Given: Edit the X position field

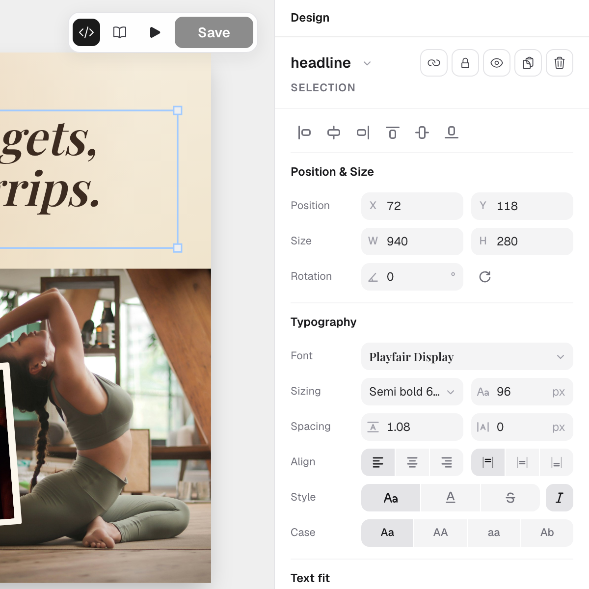Looking at the screenshot, I should 412,206.
